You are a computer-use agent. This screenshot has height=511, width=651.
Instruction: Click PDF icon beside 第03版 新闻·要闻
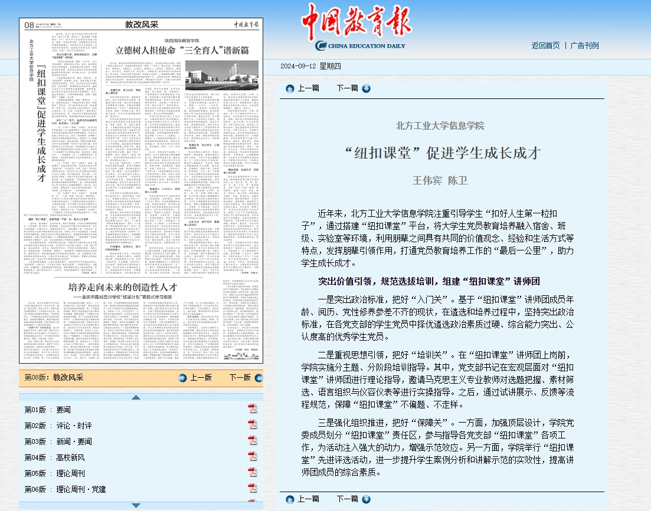253,441
